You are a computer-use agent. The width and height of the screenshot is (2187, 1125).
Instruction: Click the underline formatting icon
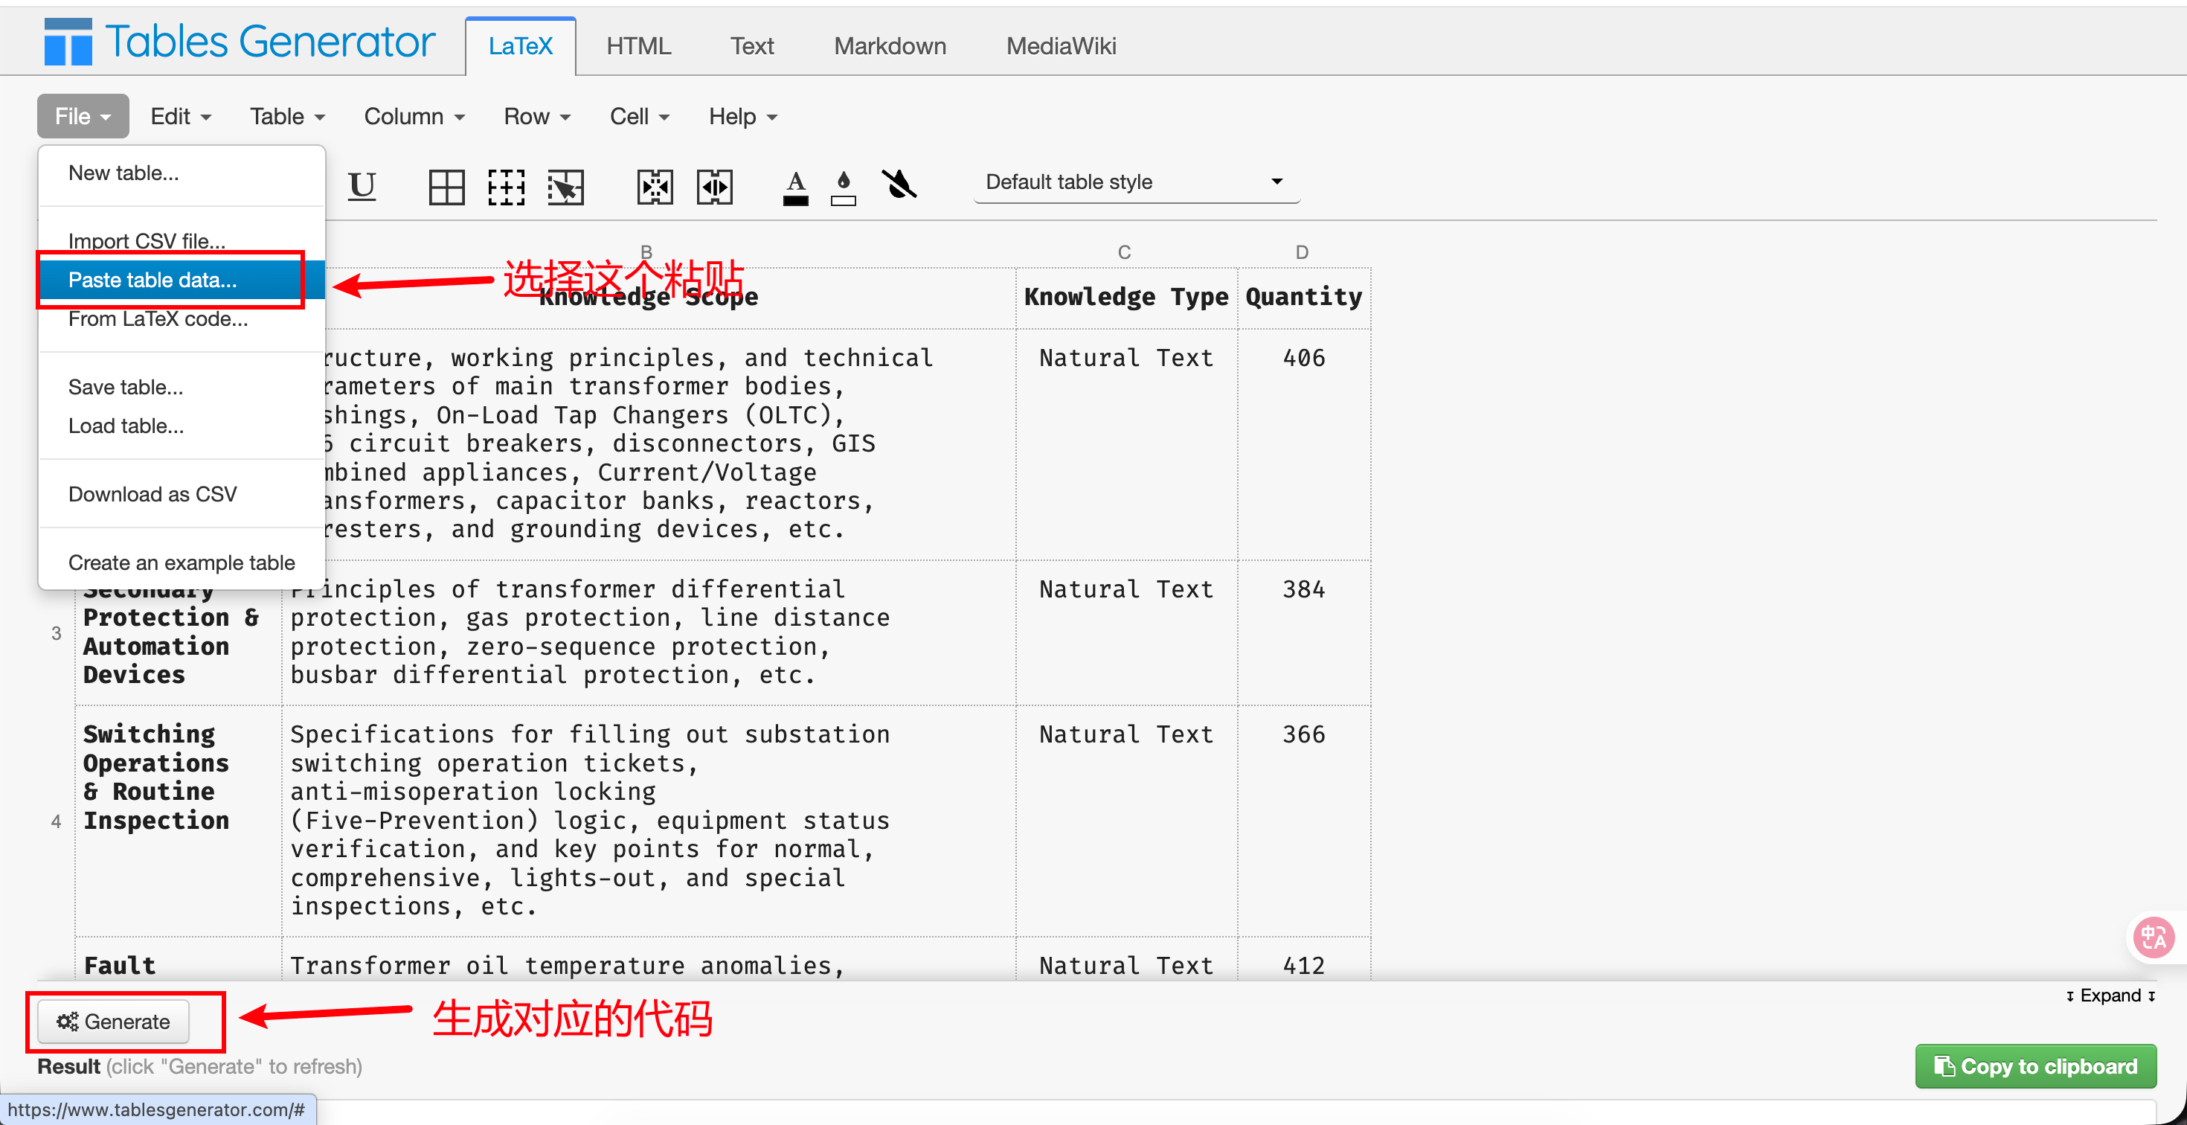tap(362, 185)
